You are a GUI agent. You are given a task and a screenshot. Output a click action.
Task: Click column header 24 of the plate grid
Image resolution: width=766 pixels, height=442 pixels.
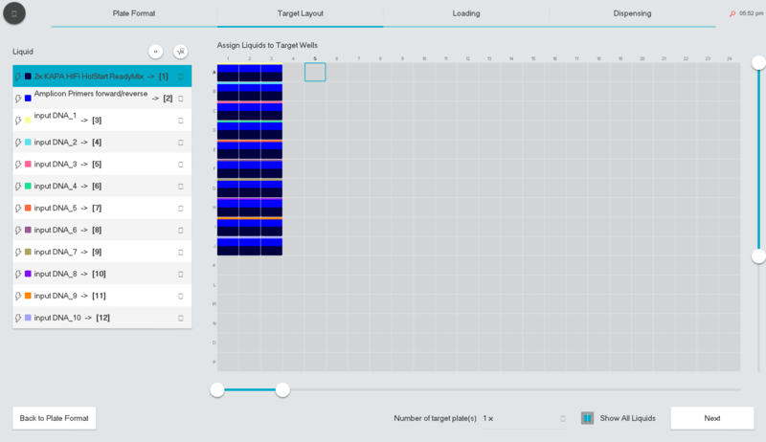pyautogui.click(x=729, y=58)
